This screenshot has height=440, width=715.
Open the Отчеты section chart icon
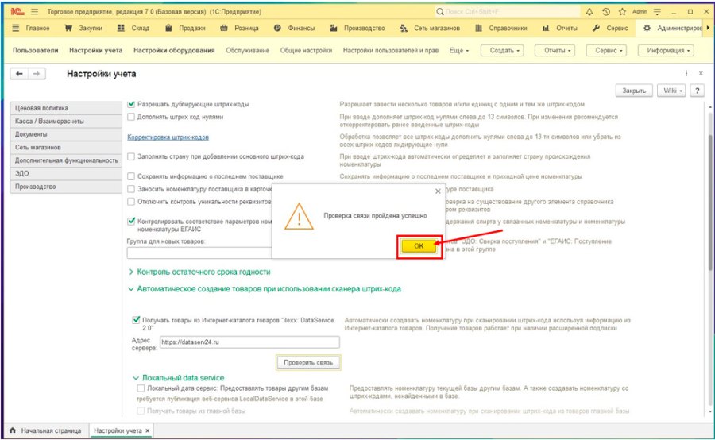coord(546,28)
